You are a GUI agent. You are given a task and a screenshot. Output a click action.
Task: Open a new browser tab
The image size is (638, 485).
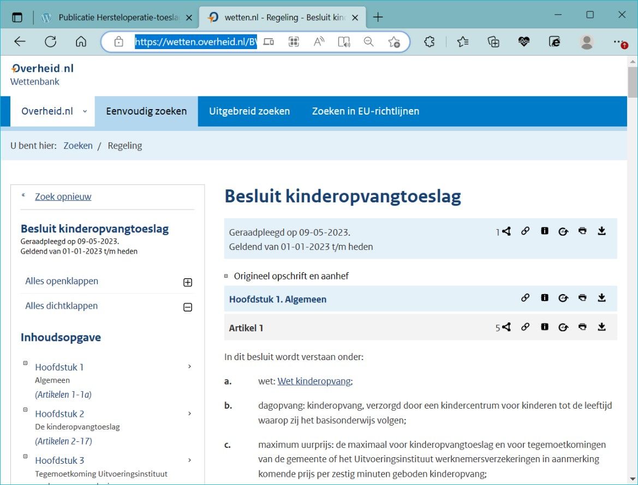(x=378, y=17)
